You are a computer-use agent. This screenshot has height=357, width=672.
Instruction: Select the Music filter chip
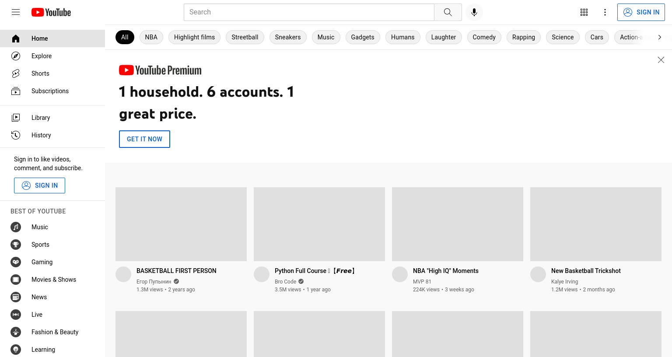click(326, 37)
